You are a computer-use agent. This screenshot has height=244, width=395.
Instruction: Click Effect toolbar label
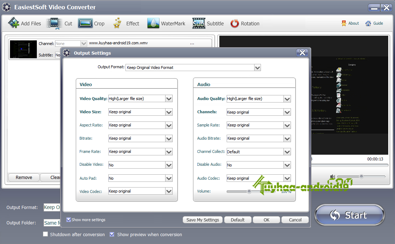point(133,24)
